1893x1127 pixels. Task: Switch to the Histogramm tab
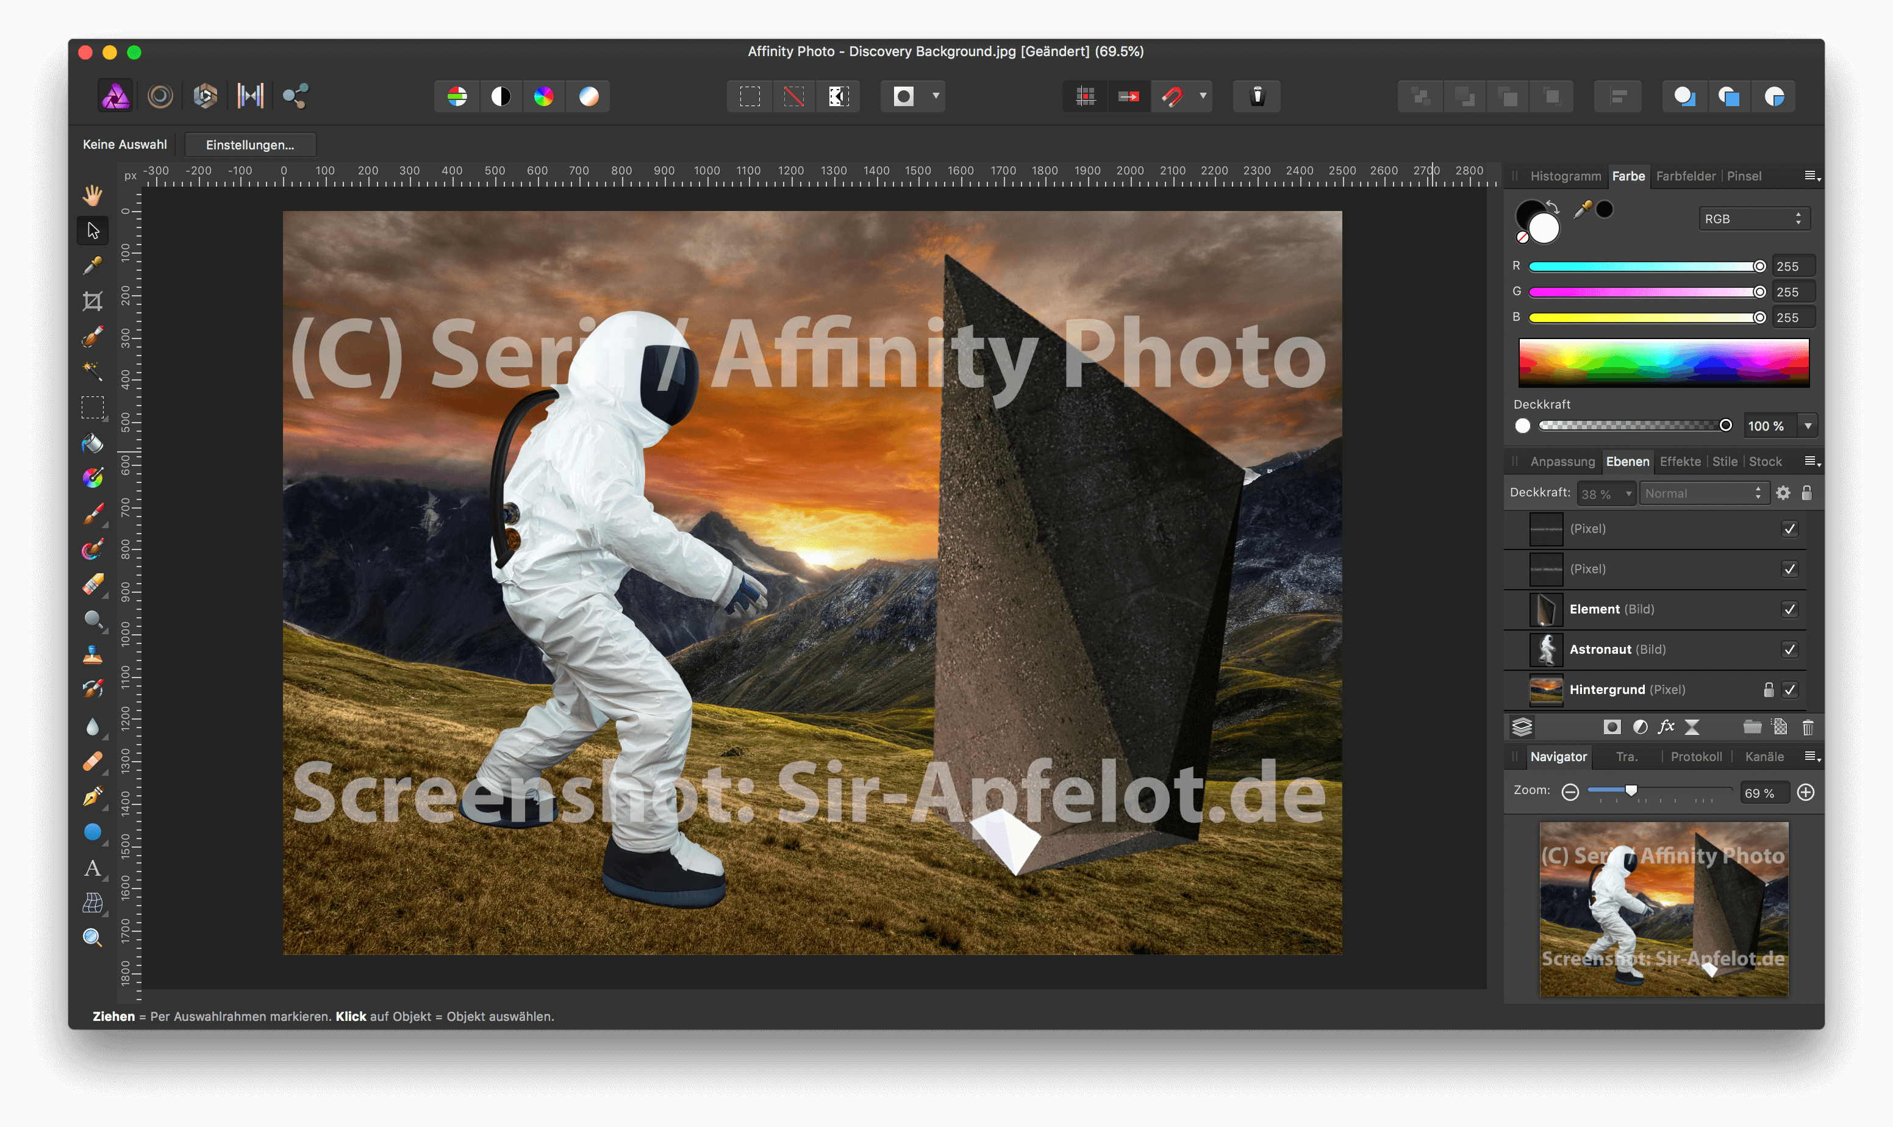(1565, 176)
